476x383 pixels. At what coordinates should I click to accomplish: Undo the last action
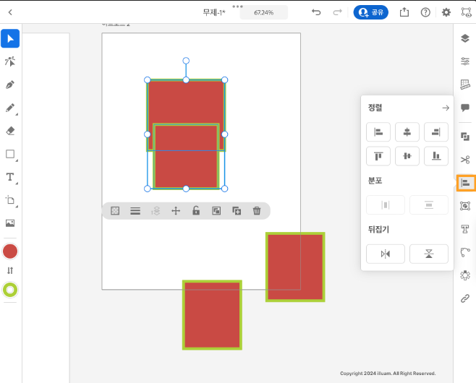(x=316, y=12)
